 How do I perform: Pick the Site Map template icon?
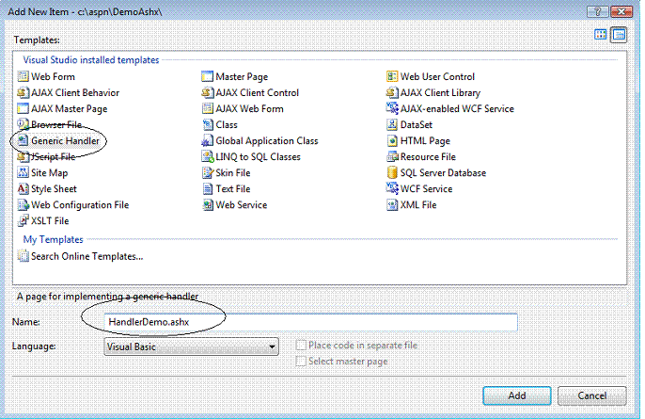pyautogui.click(x=23, y=172)
